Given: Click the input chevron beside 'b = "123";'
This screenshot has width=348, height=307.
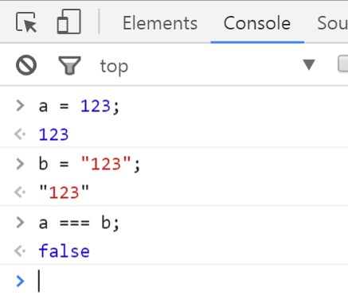Looking at the screenshot, I should 20,164.
